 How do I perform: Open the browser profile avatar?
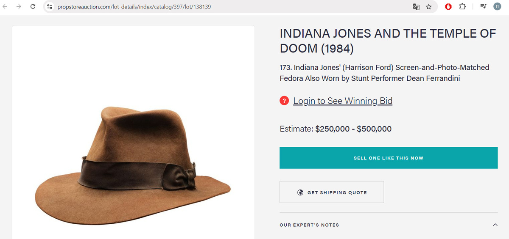[x=497, y=7]
